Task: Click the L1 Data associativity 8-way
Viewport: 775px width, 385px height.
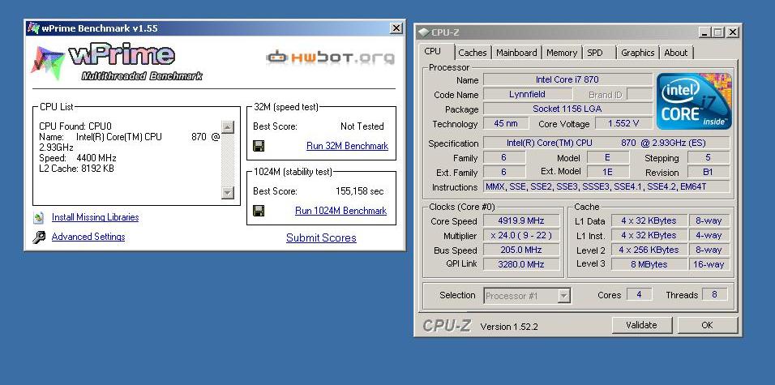Action: pyautogui.click(x=709, y=221)
